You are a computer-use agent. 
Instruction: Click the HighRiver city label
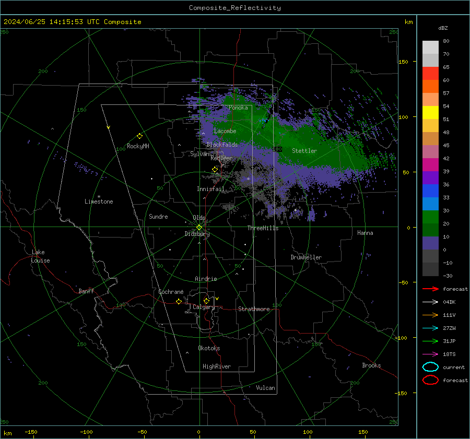217,366
